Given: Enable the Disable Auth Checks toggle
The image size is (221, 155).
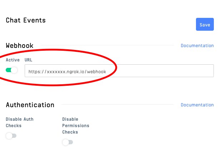Looking at the screenshot, I should tap(11, 136).
